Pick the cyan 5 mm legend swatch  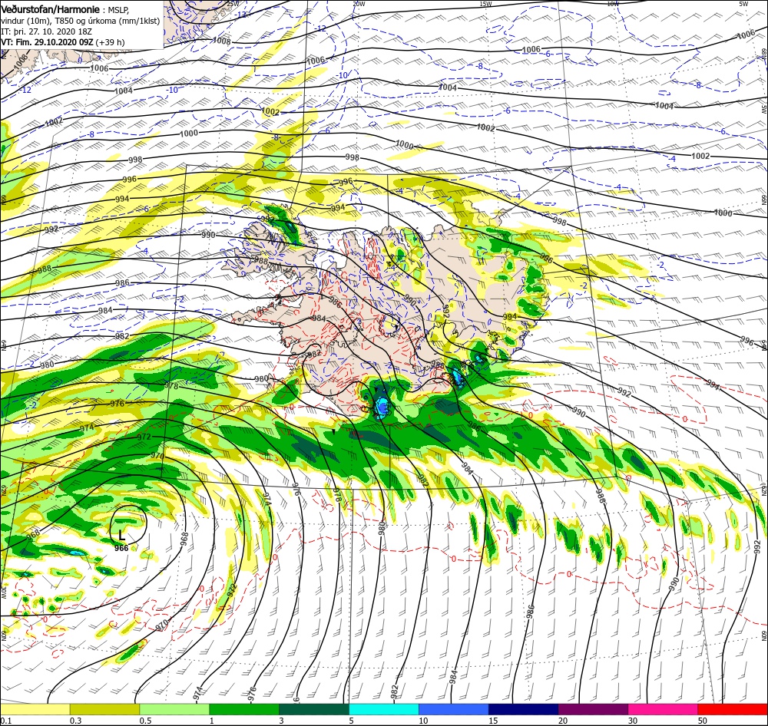click(383, 709)
